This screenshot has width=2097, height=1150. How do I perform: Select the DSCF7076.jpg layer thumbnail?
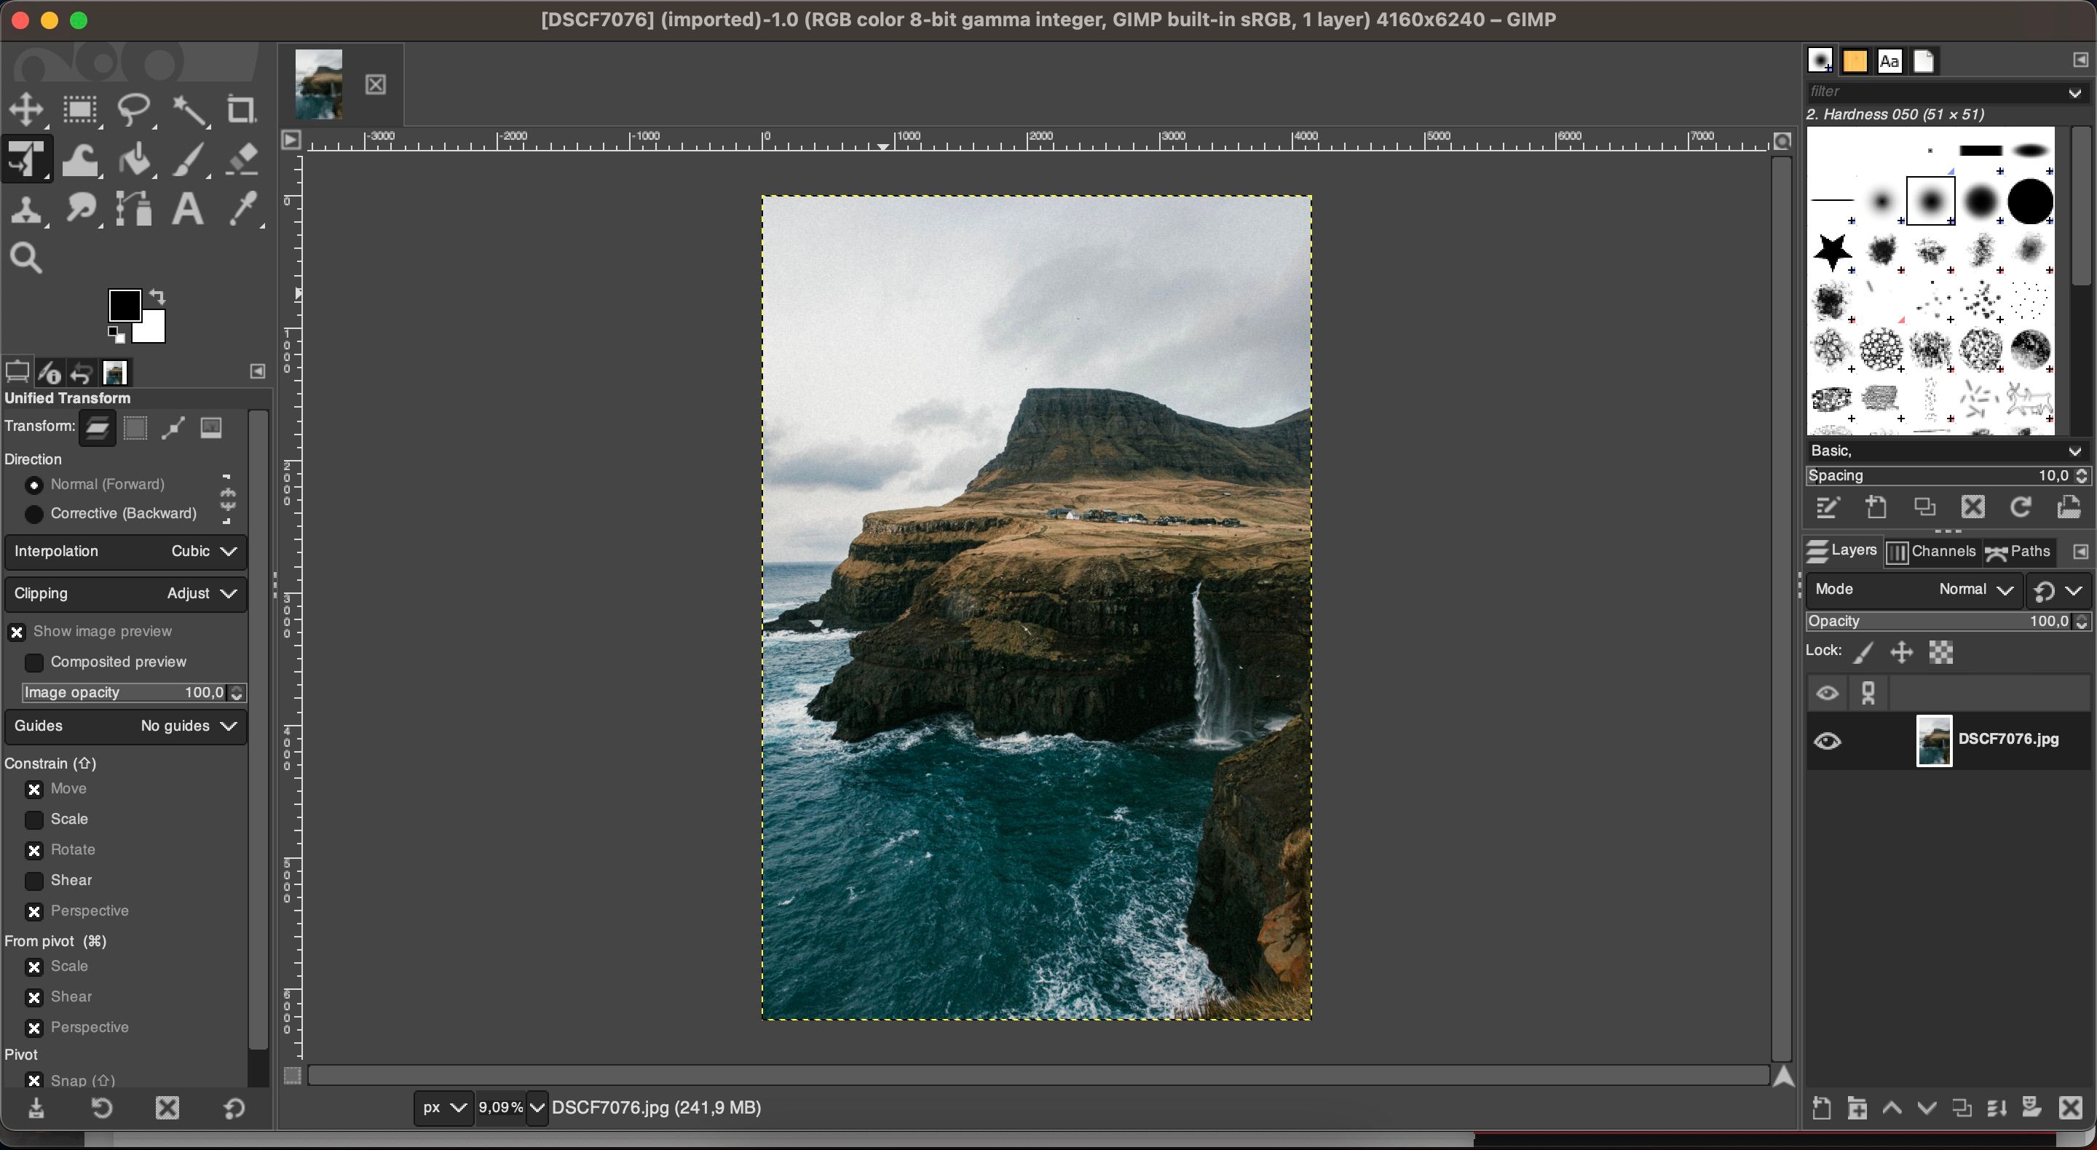coord(1932,739)
